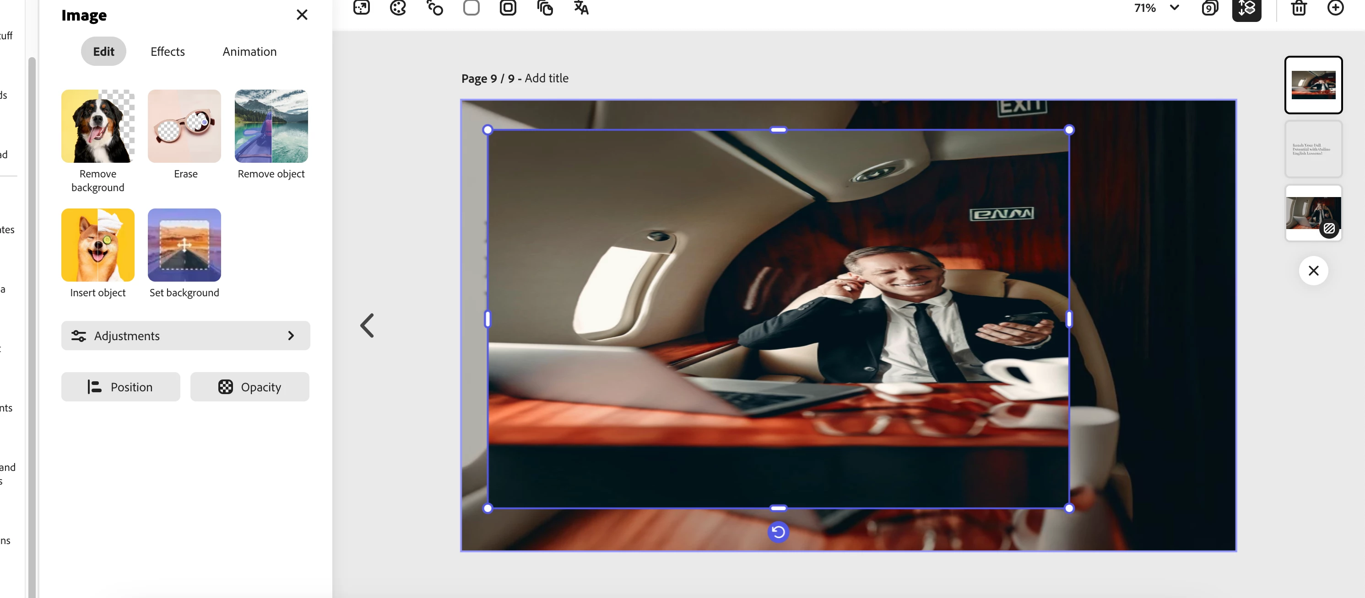Switch to the Effects tab
Image resolution: width=1365 pixels, height=598 pixels.
pos(168,51)
